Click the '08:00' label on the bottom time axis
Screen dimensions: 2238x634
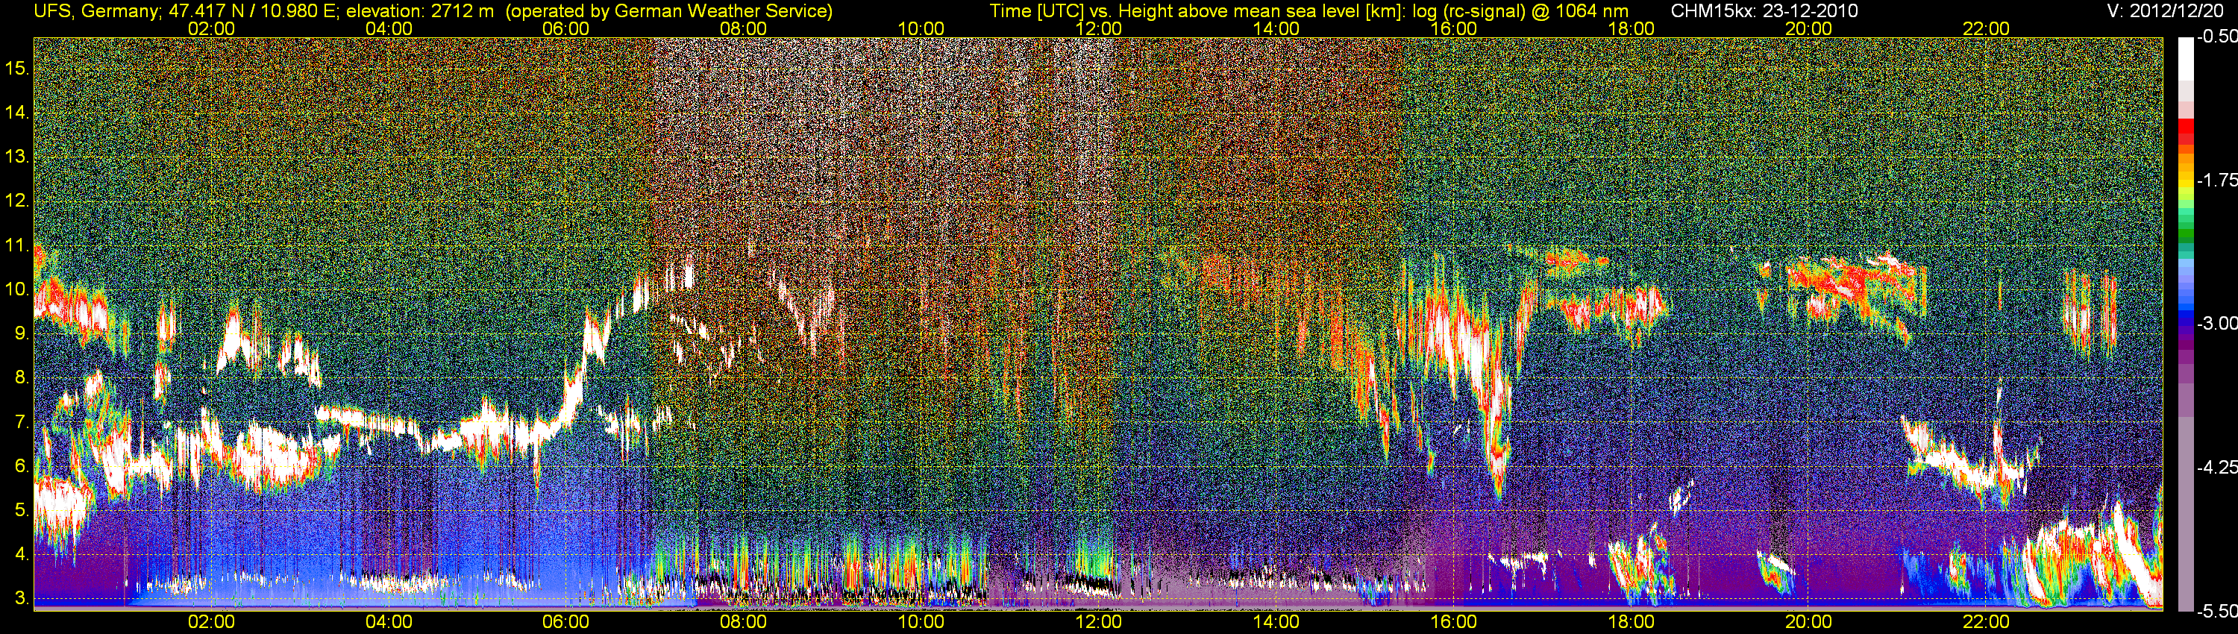pos(744,623)
